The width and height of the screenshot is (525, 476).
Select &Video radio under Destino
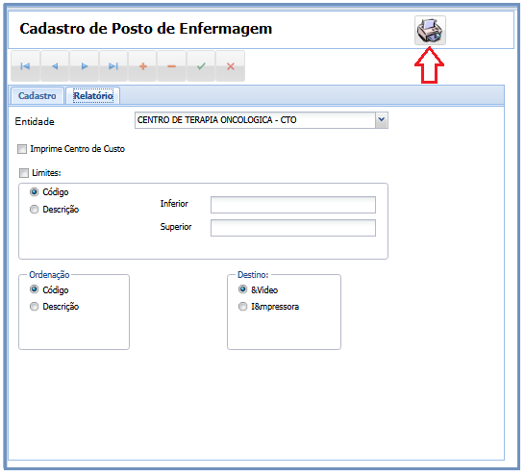242,289
